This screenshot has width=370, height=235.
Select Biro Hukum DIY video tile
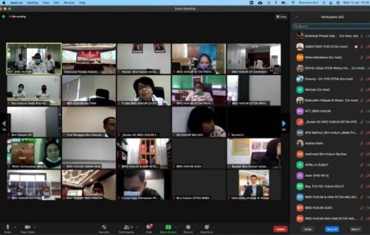[x=34, y=122]
